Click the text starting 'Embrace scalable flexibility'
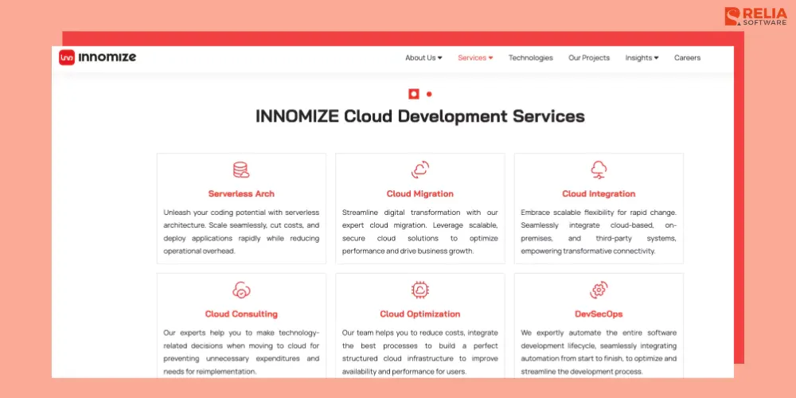 [x=599, y=232]
